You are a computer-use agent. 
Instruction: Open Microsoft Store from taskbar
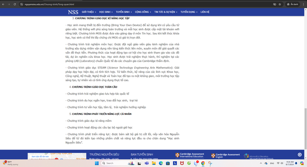tap(168, 163)
